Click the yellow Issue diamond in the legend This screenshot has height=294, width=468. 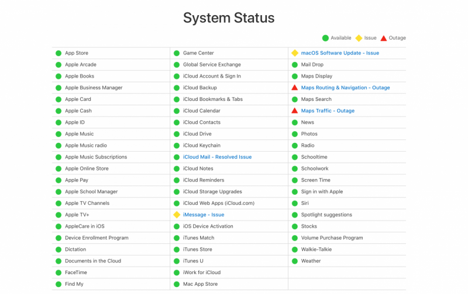358,38
